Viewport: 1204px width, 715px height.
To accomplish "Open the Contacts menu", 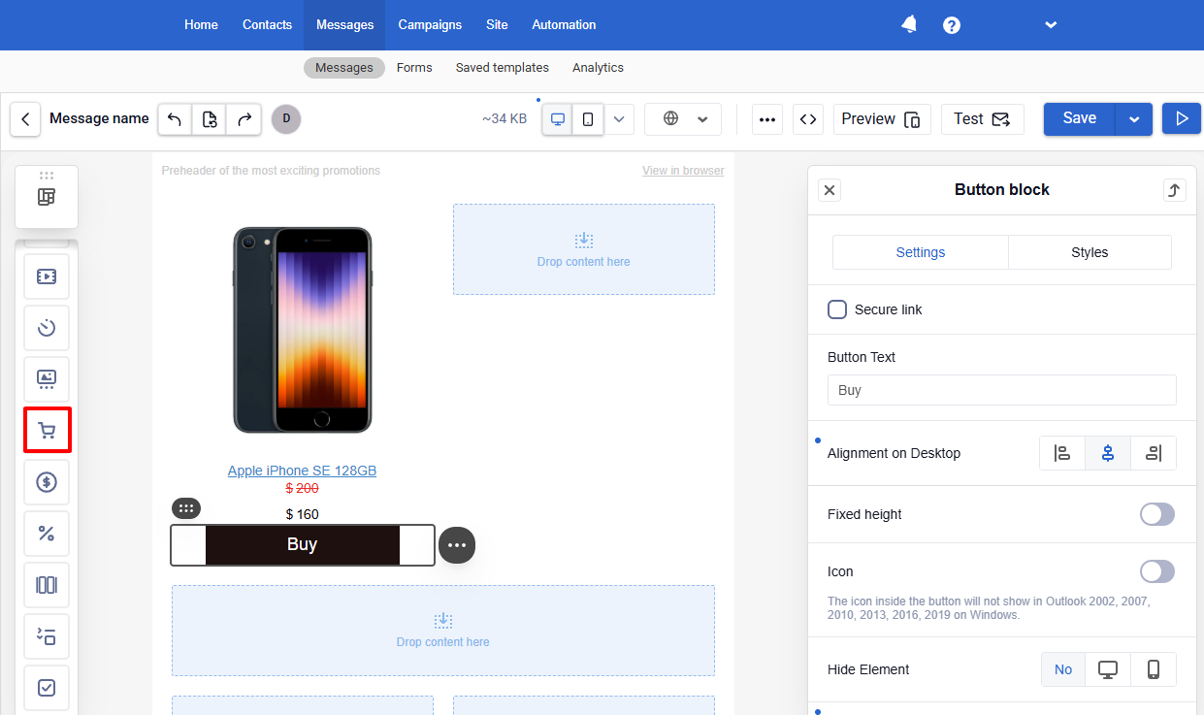I will (267, 25).
